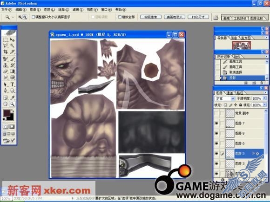The image size is (270, 202).
Task: Open Zoom tool preset picker arrow
Action: pos(13,17)
